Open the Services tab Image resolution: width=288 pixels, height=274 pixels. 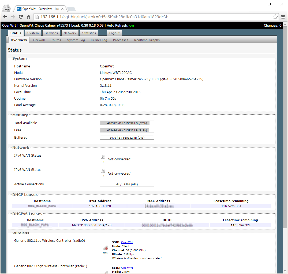51,33
